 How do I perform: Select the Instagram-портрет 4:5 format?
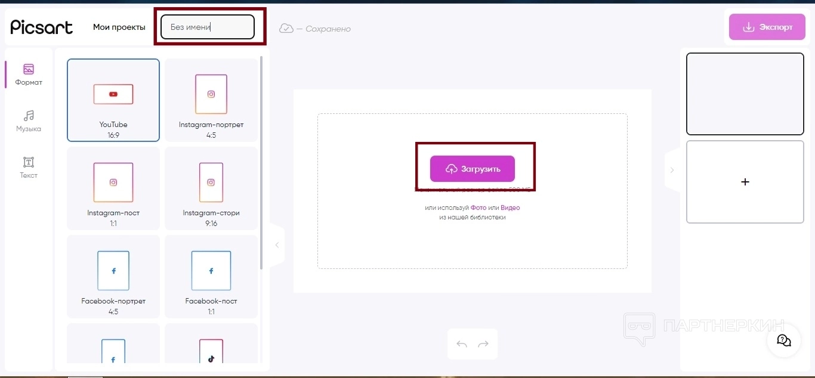[211, 100]
